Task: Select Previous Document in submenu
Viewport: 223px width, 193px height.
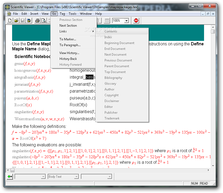Action: click(122, 60)
